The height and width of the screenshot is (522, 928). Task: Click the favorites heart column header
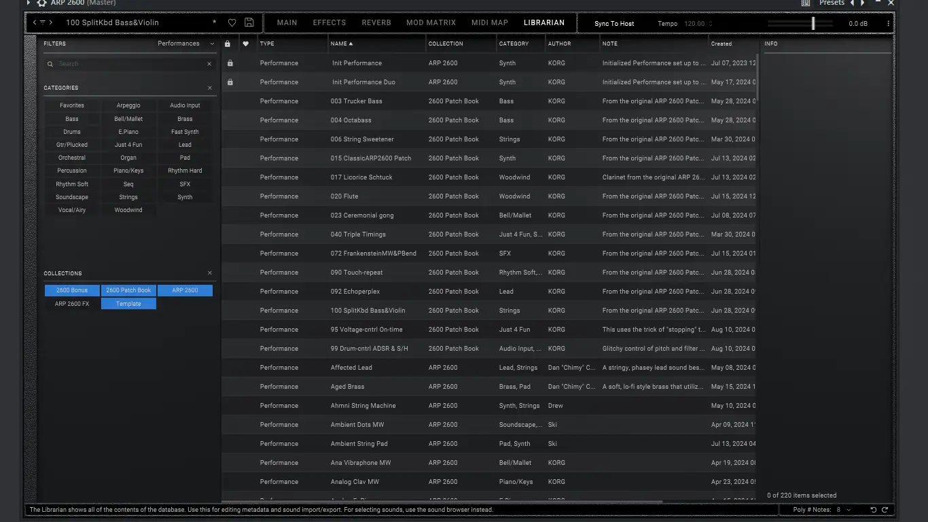(x=245, y=43)
